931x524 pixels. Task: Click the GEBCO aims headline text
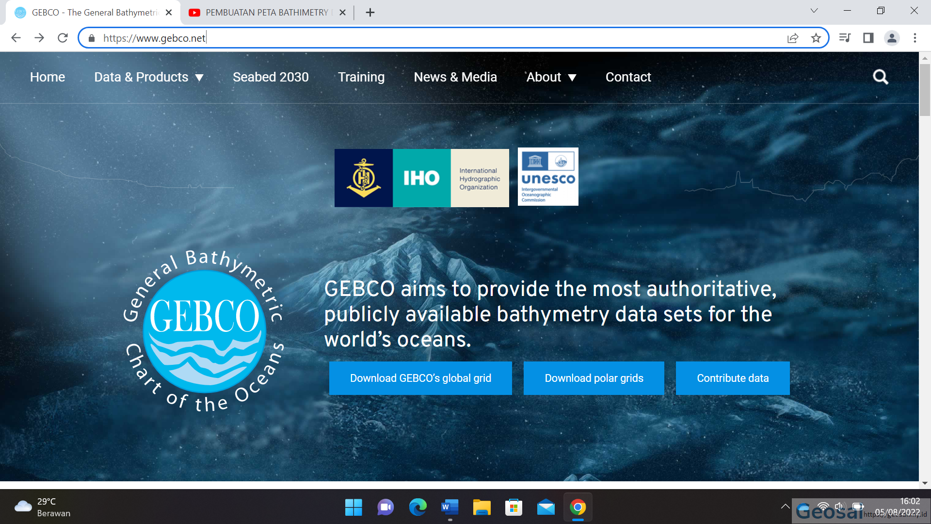[x=550, y=314]
